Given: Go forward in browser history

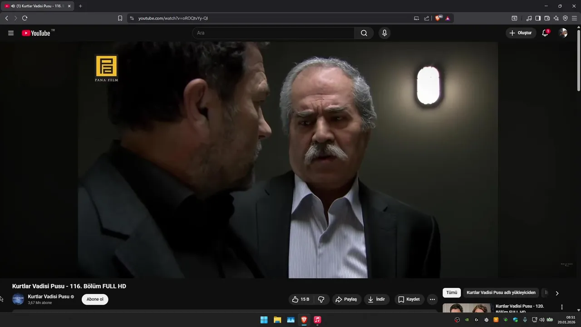Looking at the screenshot, I should pyautogui.click(x=15, y=18).
